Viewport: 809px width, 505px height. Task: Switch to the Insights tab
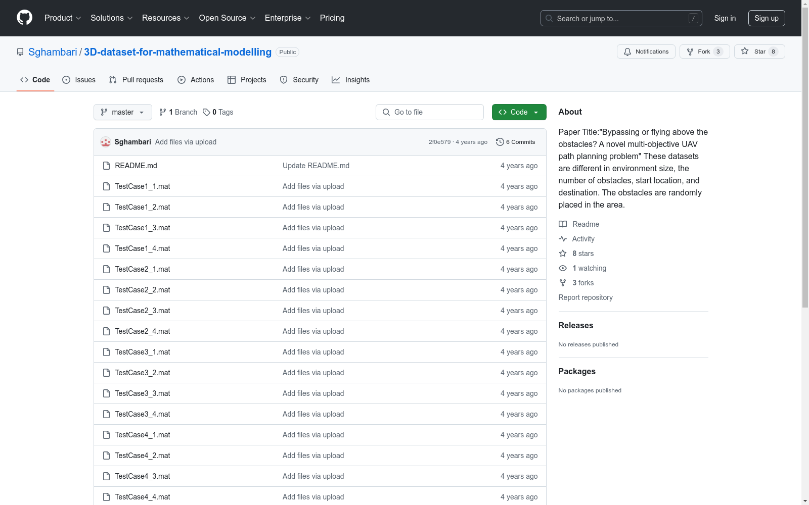click(x=350, y=80)
